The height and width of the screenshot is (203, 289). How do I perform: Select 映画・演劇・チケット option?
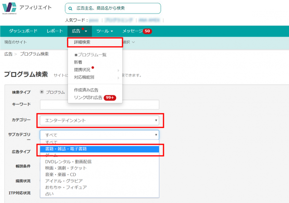100,168
